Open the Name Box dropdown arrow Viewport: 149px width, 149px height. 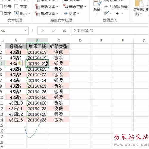point(26,30)
